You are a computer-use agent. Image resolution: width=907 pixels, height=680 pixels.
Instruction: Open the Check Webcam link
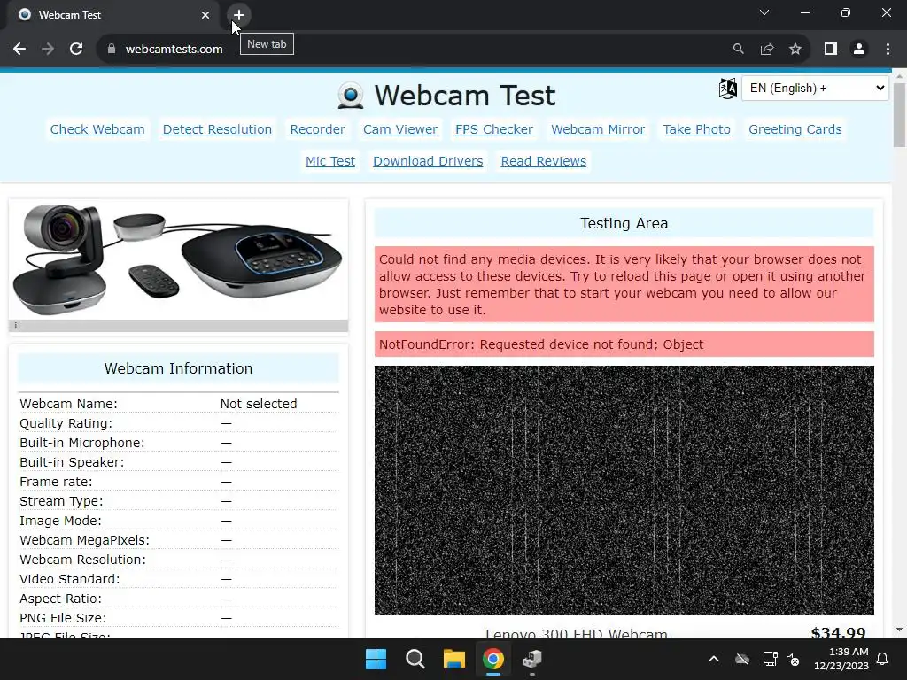[x=97, y=129]
